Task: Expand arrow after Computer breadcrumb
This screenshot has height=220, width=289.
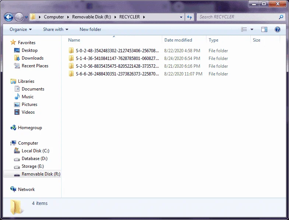Action: pyautogui.click(x=68, y=17)
